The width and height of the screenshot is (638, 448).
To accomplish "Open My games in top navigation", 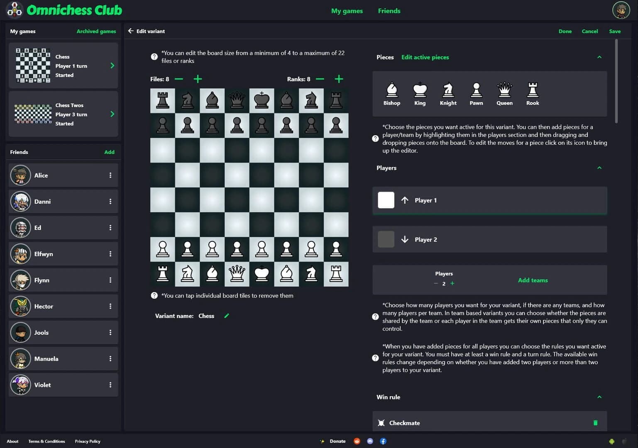I will click(x=347, y=11).
